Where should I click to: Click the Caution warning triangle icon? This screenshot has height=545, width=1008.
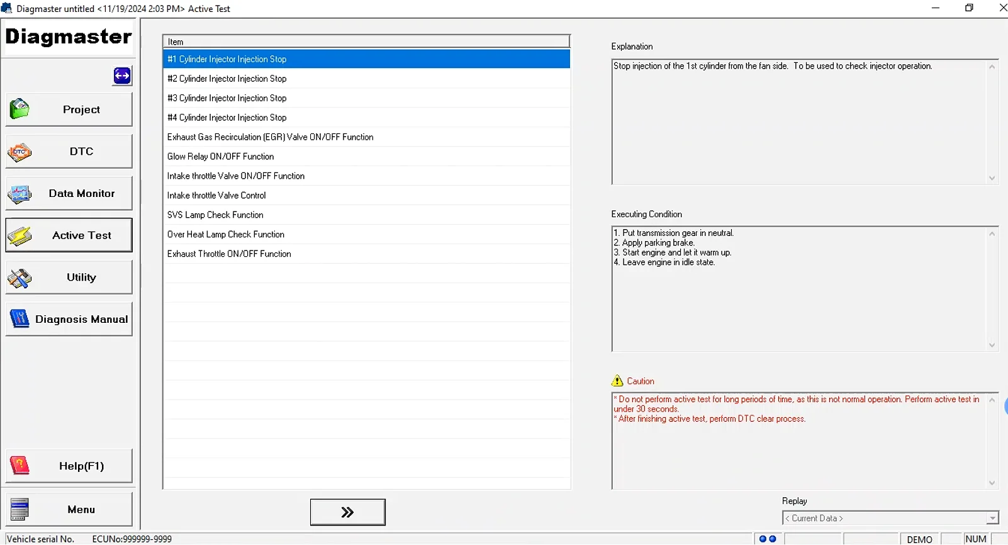[617, 381]
